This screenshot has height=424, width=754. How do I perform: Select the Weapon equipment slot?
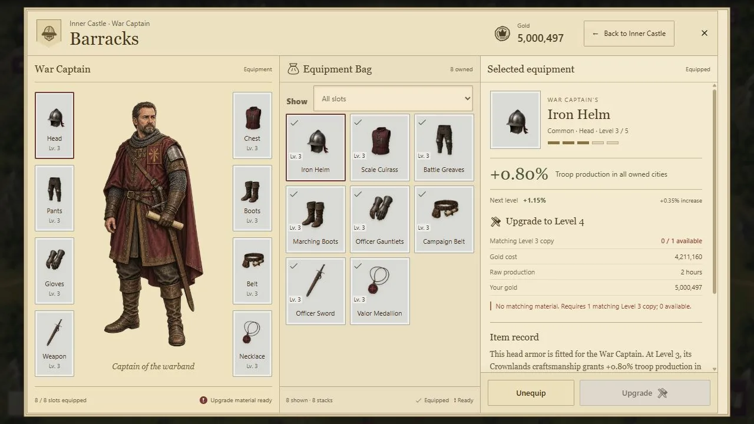[x=54, y=343]
